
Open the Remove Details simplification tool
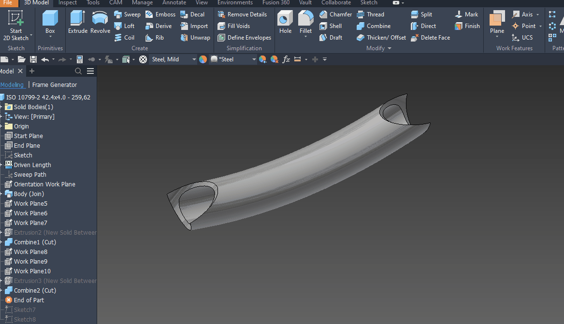[242, 14]
